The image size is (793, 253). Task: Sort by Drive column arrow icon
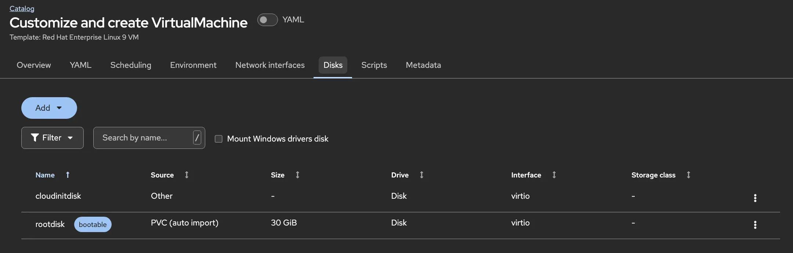tap(421, 175)
